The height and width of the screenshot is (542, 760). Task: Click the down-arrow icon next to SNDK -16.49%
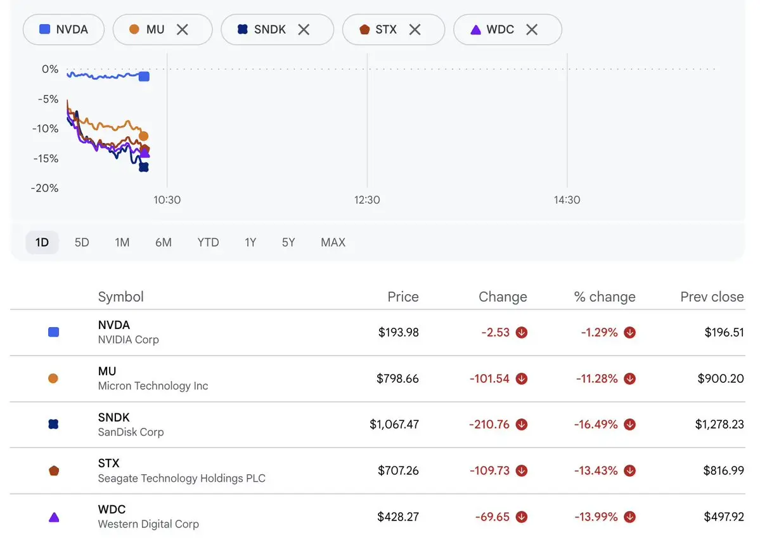[x=629, y=424]
